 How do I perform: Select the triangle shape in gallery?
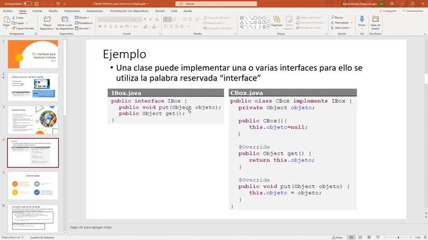pyautogui.click(x=242, y=23)
